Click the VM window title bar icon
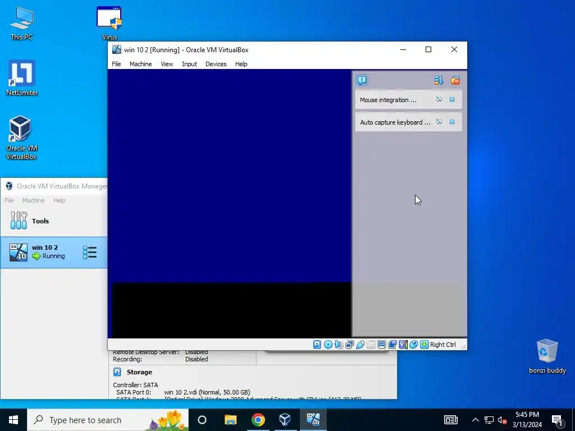 (x=117, y=49)
